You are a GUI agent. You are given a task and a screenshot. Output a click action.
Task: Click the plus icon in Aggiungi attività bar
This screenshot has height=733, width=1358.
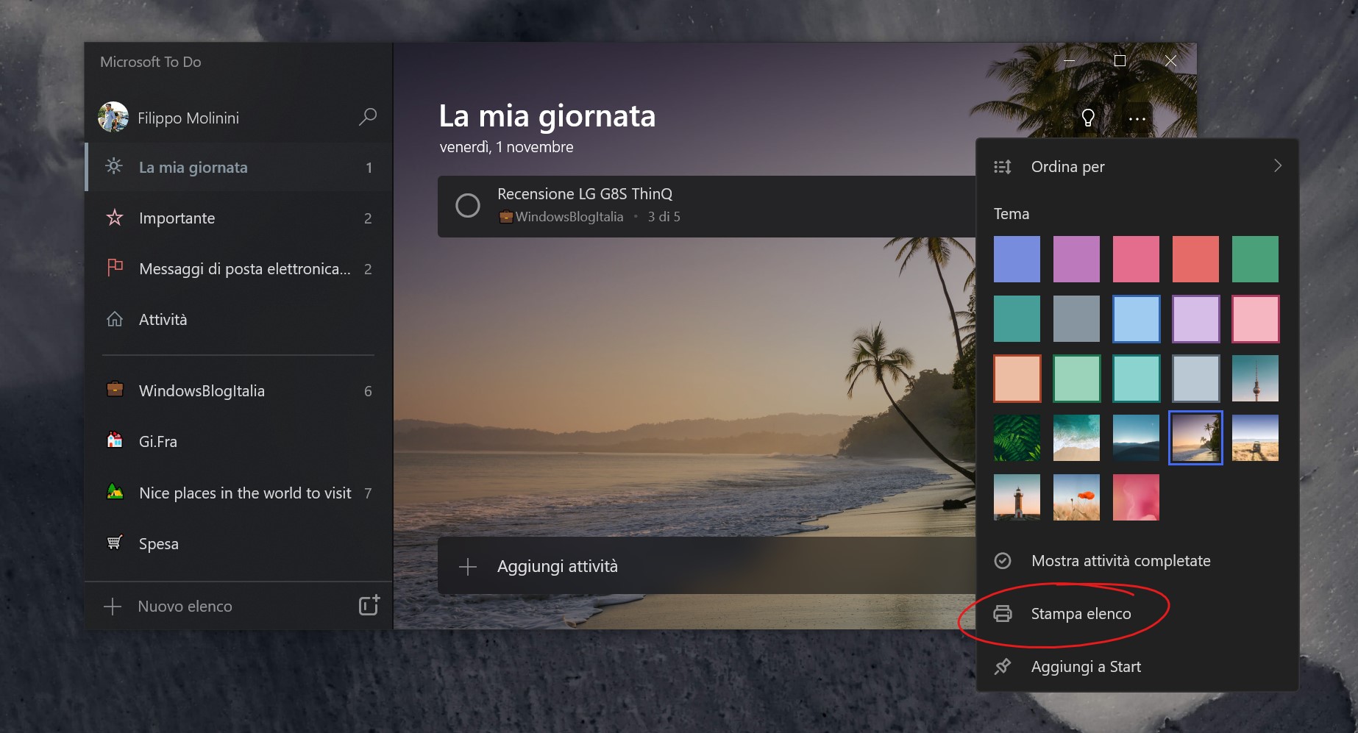tap(468, 566)
